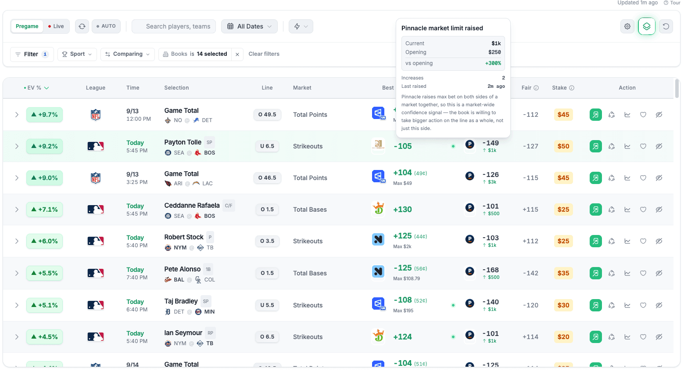Expand the Ian Seymour row details
The image size is (684, 372).
tap(17, 337)
